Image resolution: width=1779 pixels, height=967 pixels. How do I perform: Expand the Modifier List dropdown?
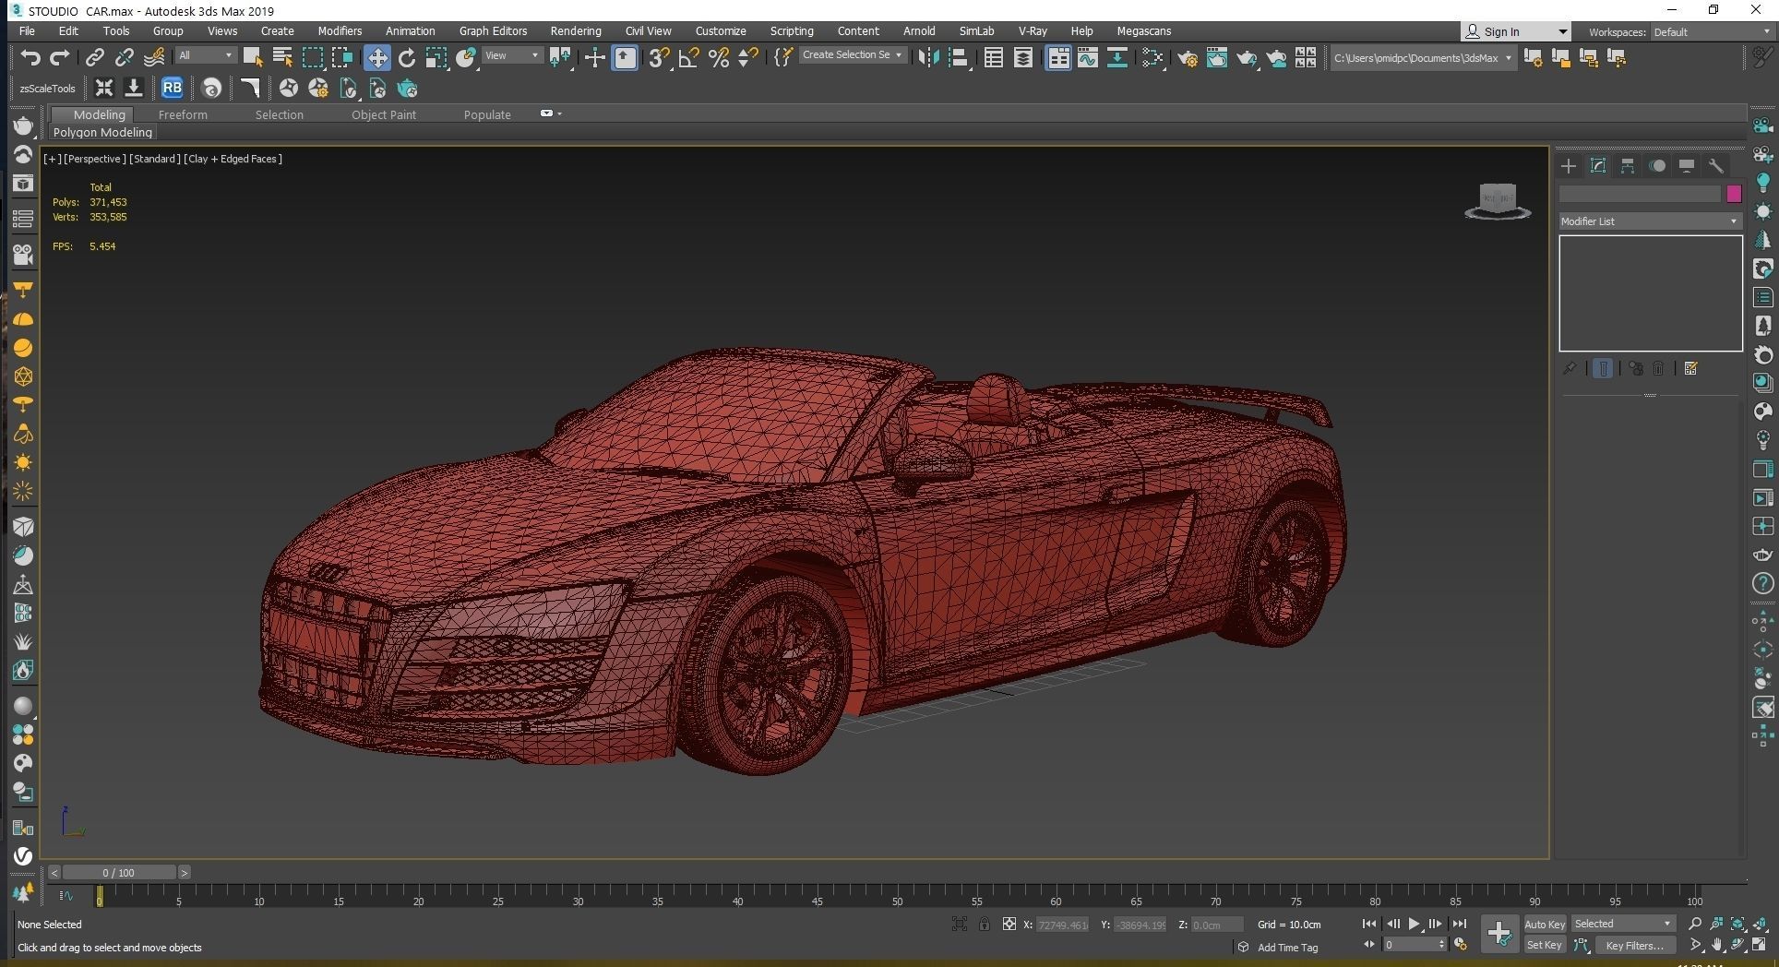1650,221
